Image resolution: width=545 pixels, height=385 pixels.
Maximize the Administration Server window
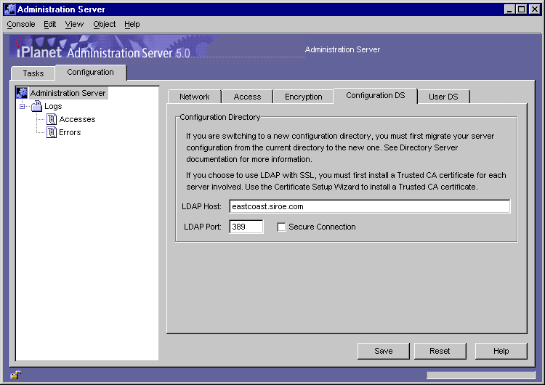coord(522,9)
